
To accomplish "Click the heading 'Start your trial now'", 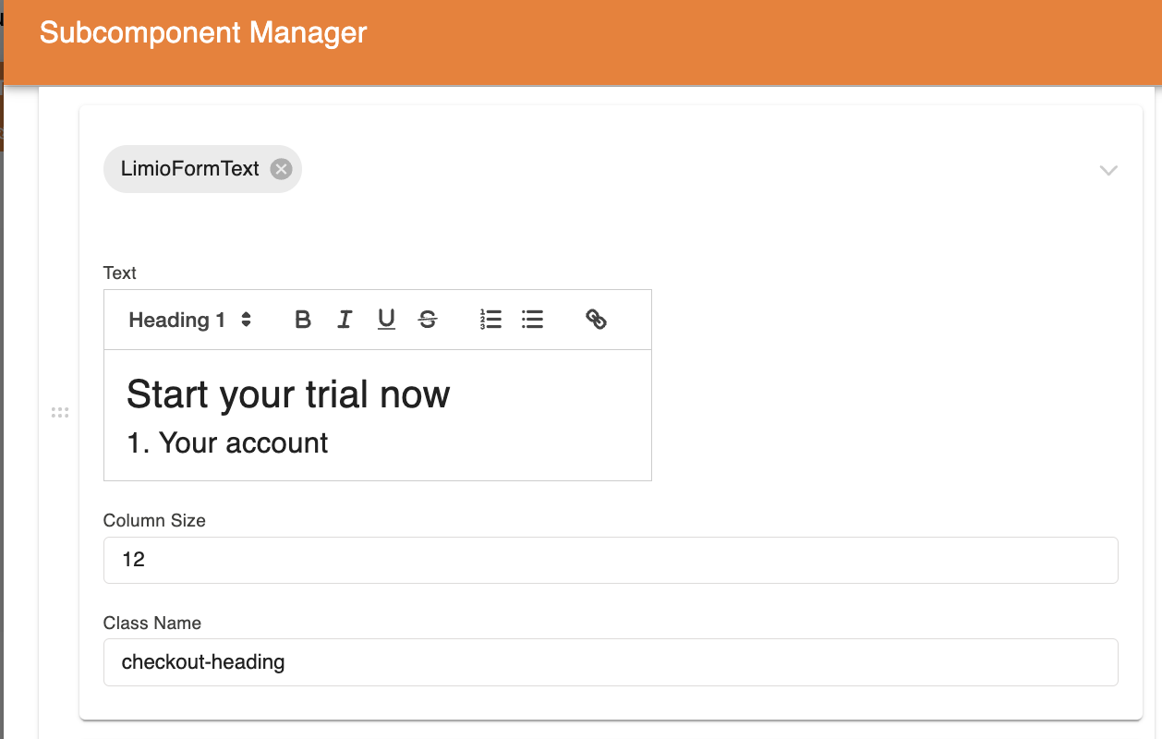I will pyautogui.click(x=288, y=394).
